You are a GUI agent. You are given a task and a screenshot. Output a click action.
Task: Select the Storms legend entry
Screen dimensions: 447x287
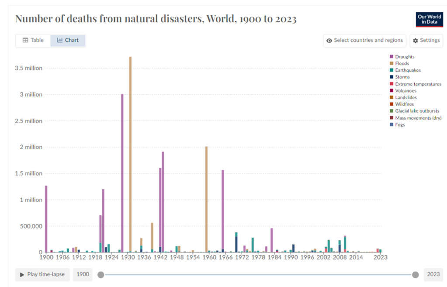point(402,77)
